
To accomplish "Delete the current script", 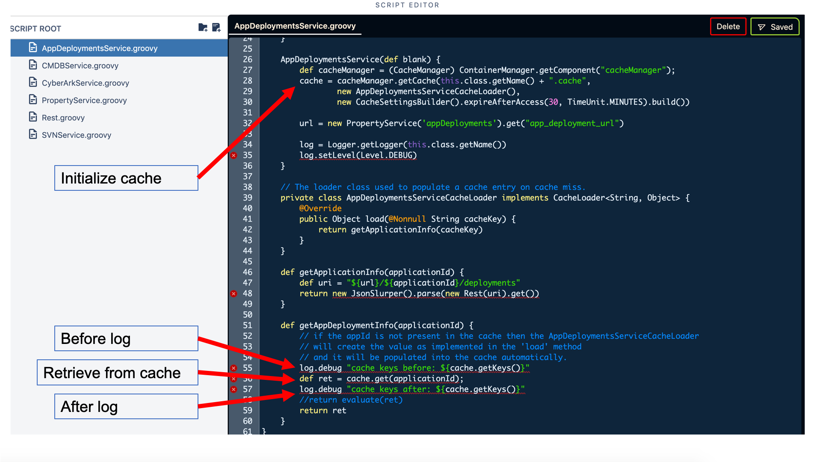I will pyautogui.click(x=728, y=27).
